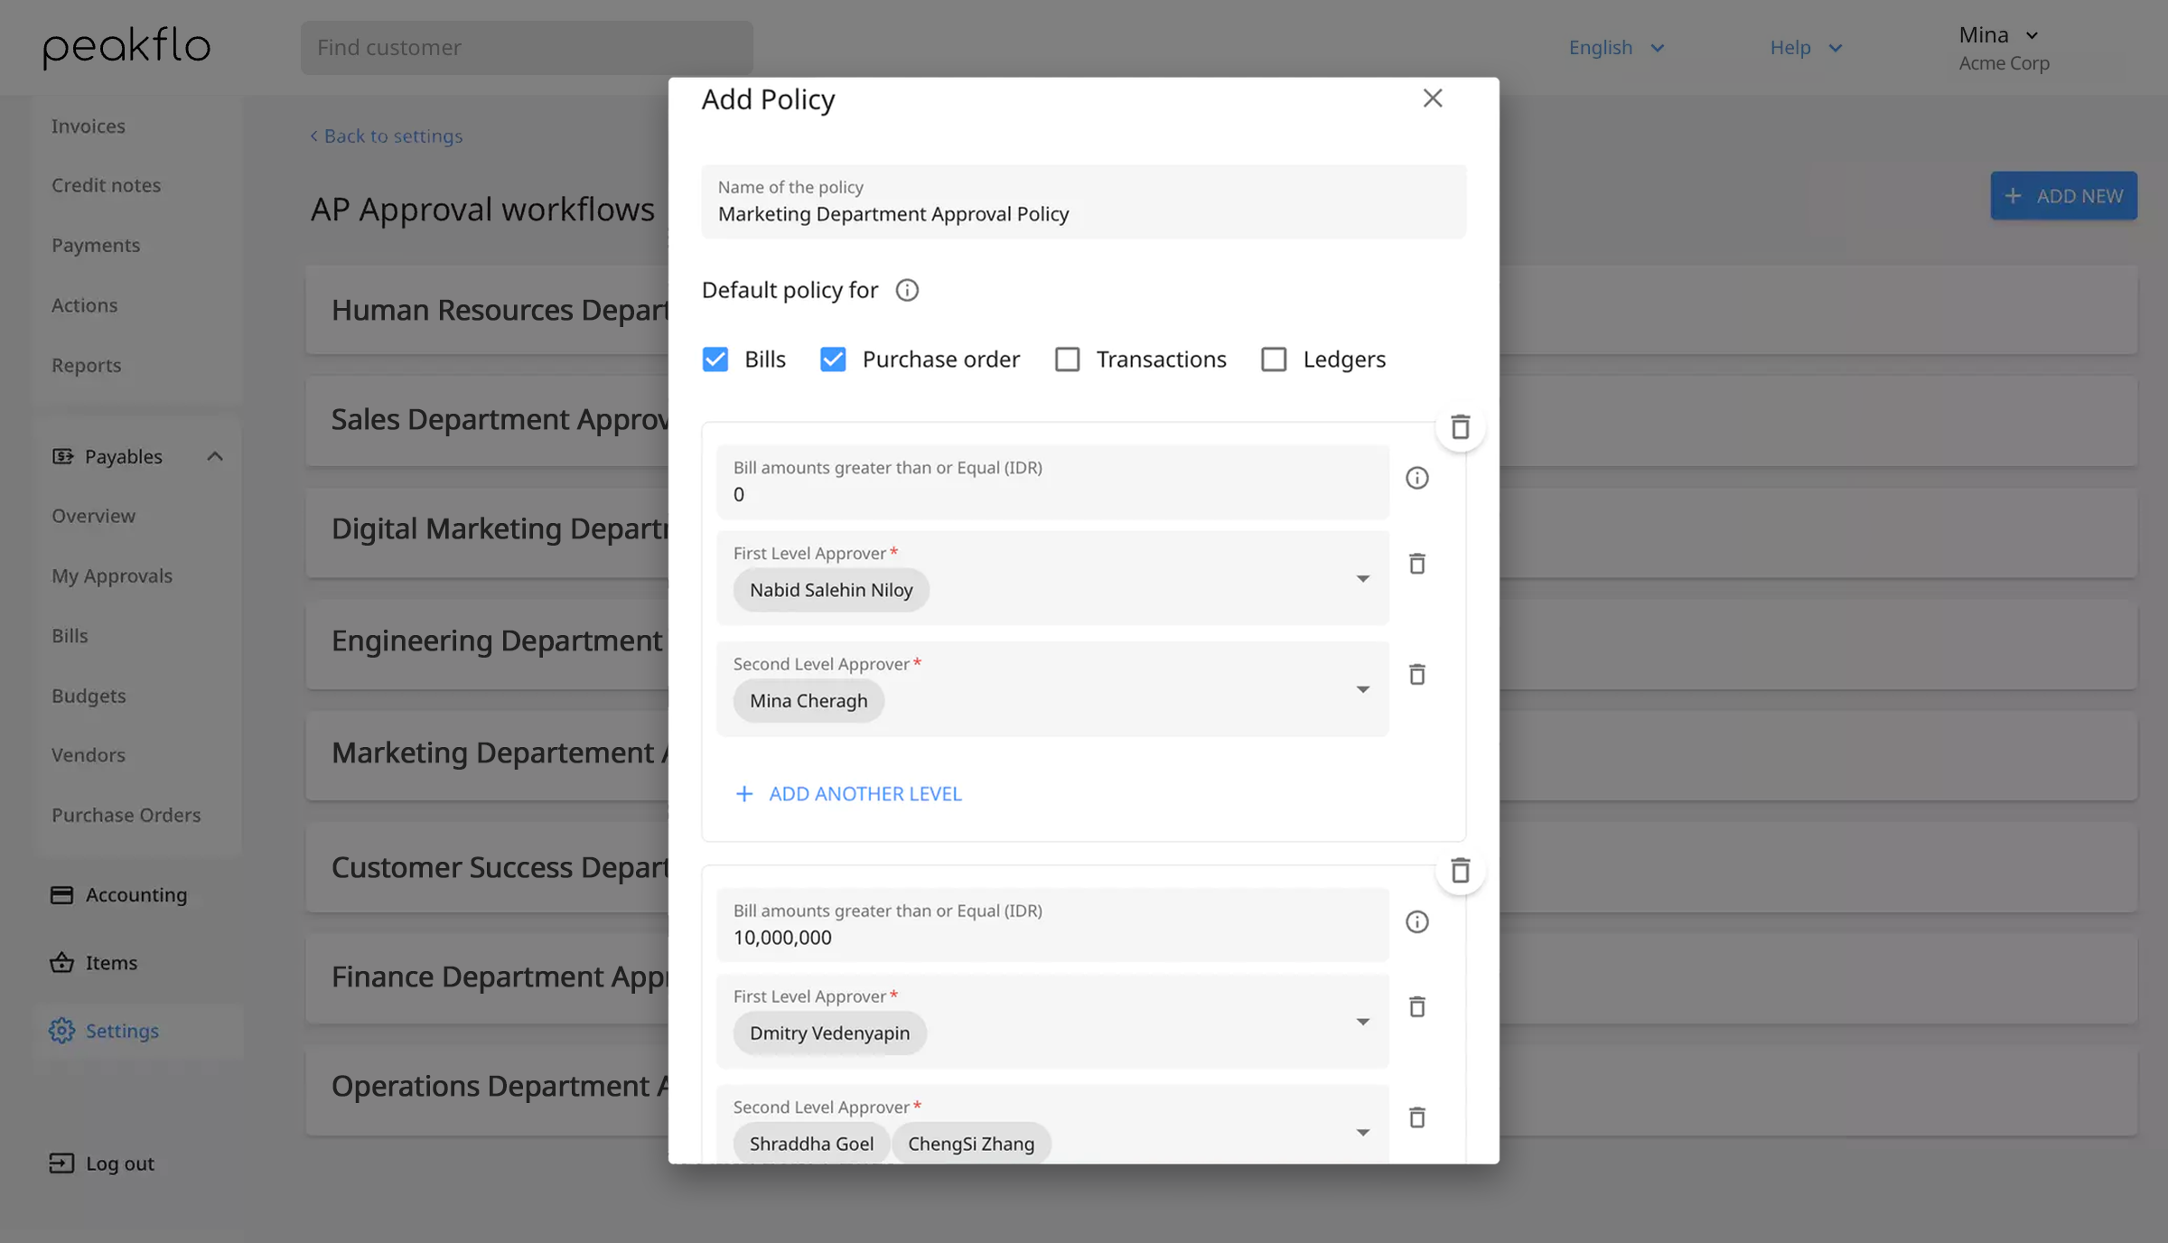Delete the Mina Cheragh second level approver
This screenshot has height=1243, width=2168.
pos(1416,675)
